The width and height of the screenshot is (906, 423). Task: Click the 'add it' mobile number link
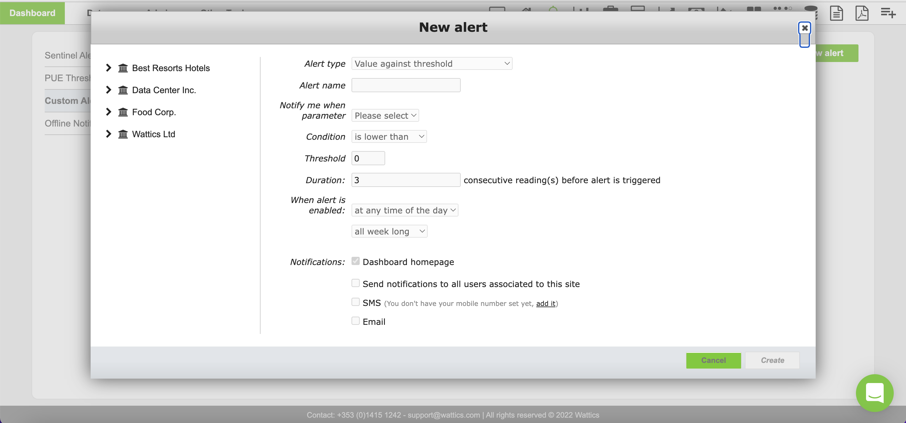tap(545, 303)
